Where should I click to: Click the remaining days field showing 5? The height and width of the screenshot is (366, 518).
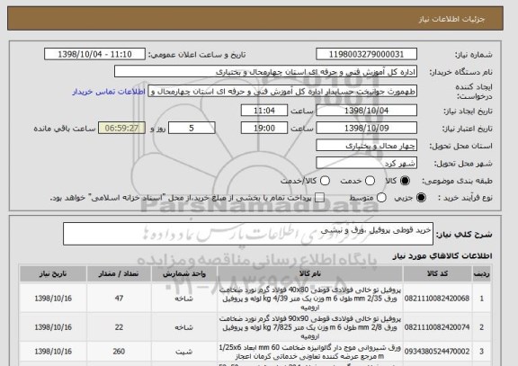(192, 128)
